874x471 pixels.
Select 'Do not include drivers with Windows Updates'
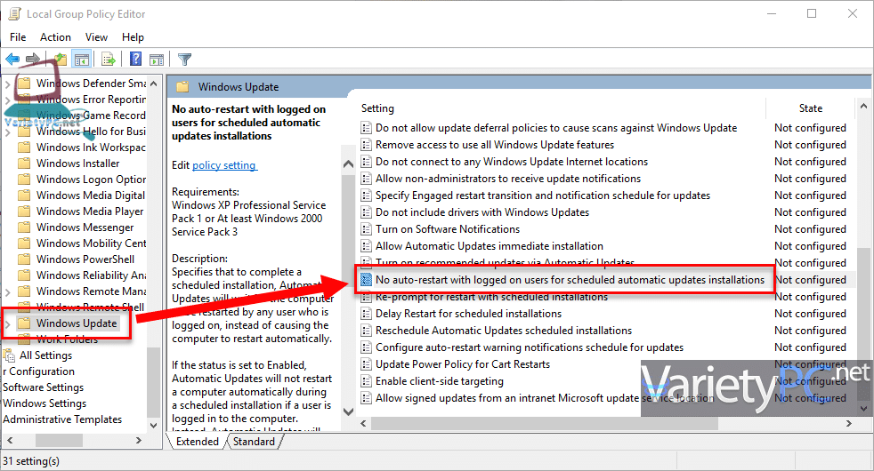[482, 212]
